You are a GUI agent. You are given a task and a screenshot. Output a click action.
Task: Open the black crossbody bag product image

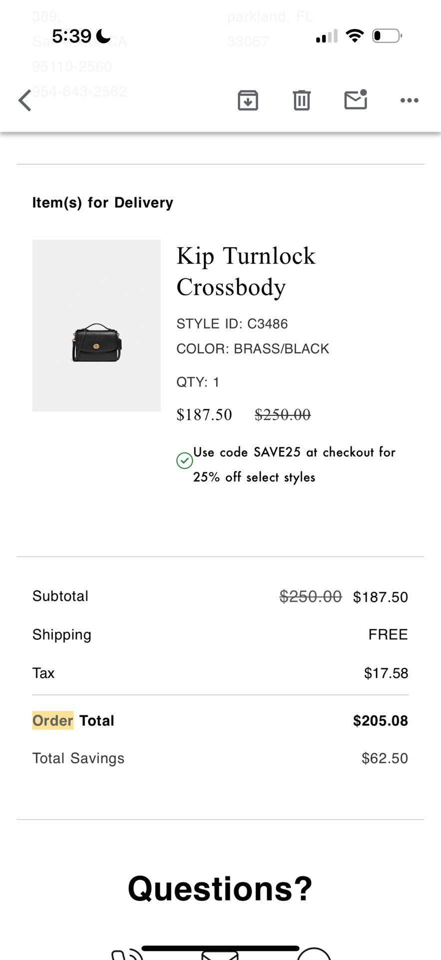click(97, 342)
